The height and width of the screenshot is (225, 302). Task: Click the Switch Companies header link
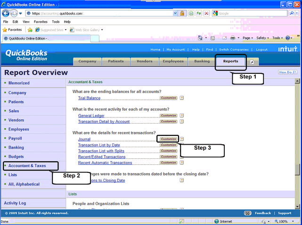(234, 49)
